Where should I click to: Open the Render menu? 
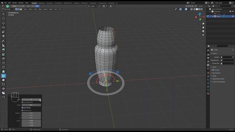(x=15, y=3)
